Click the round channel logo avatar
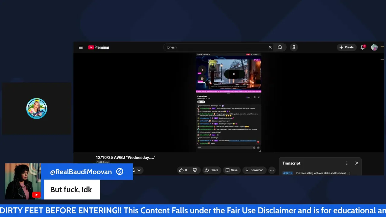The width and height of the screenshot is (386, 217). (x=36, y=108)
